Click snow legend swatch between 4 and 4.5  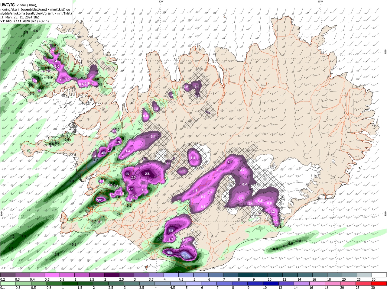pos(171,275)
